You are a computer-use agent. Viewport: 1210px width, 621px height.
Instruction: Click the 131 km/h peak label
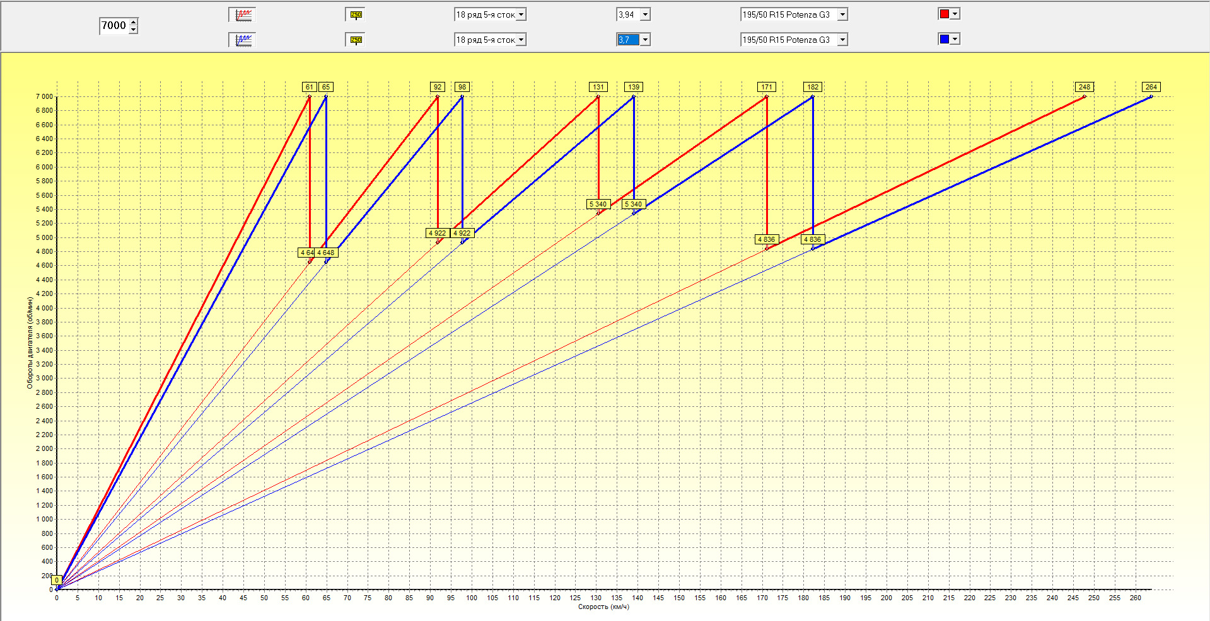[598, 87]
